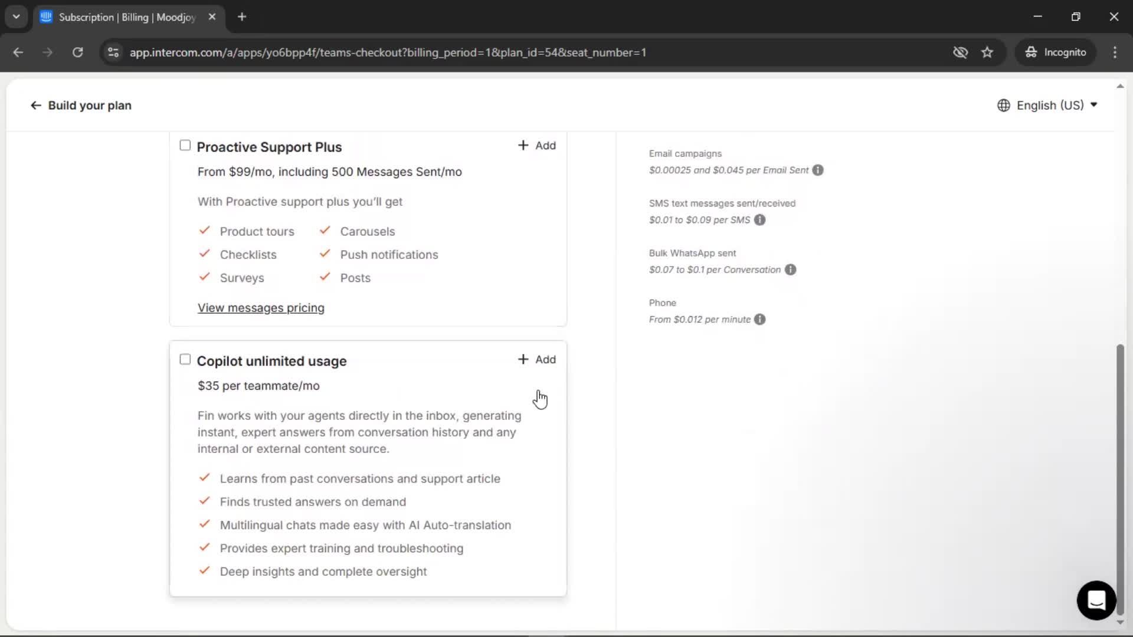Screen dimensions: 1133x637
Task: Click the $35 per teammate/mo price
Action: [x=258, y=386]
